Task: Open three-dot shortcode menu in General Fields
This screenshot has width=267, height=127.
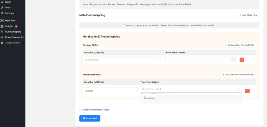Action: [x=233, y=60]
